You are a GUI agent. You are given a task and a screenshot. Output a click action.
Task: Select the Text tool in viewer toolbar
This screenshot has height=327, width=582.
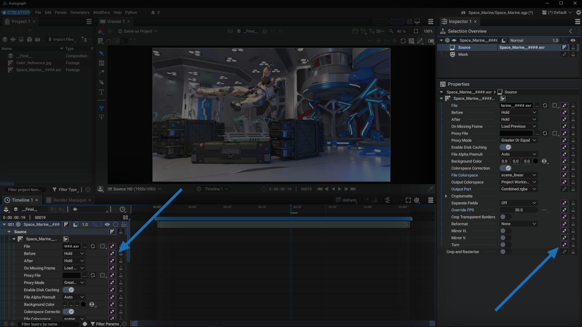coord(102,92)
